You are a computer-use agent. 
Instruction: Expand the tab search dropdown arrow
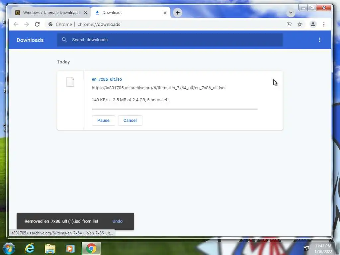click(291, 13)
